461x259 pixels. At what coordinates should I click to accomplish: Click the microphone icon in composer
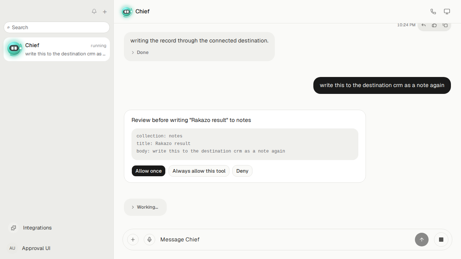tap(149, 240)
